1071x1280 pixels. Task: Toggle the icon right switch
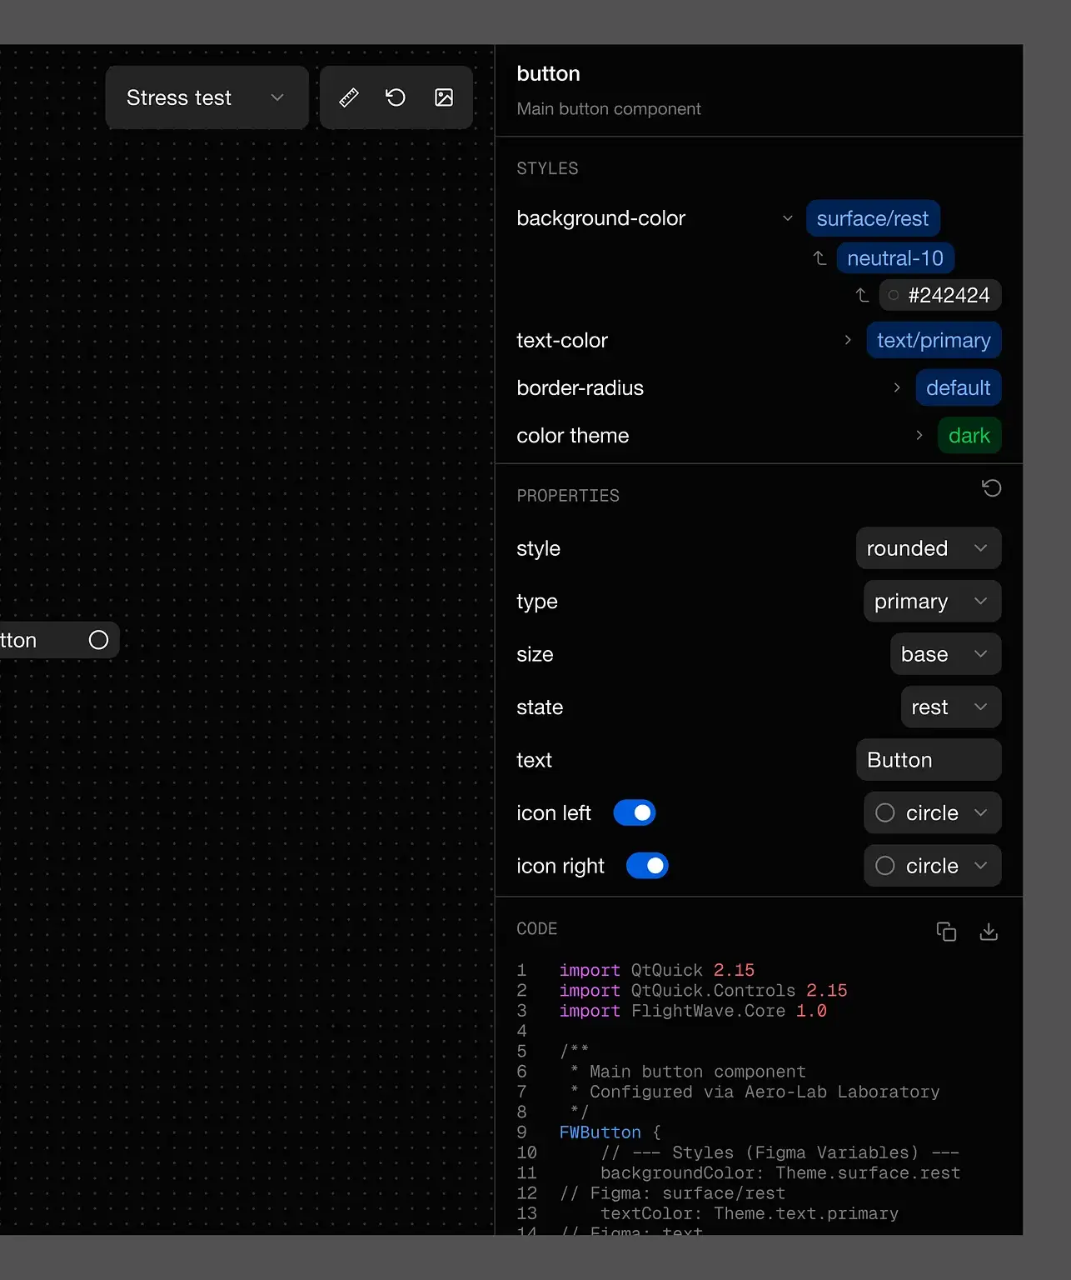[x=647, y=866]
